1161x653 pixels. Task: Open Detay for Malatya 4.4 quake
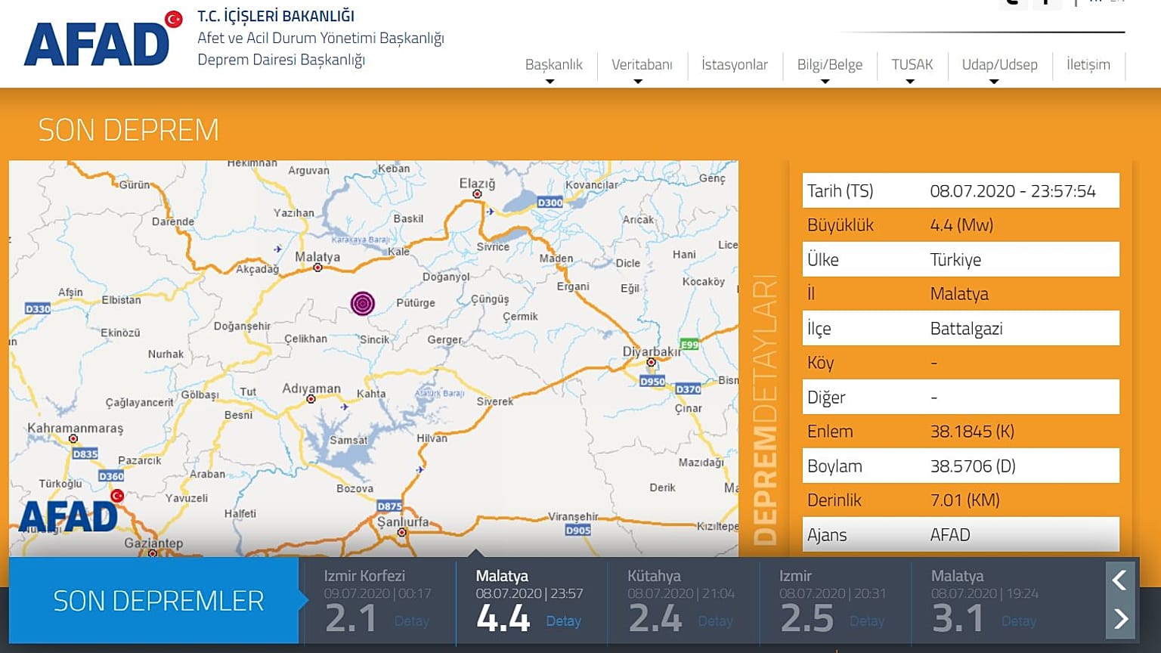point(564,621)
